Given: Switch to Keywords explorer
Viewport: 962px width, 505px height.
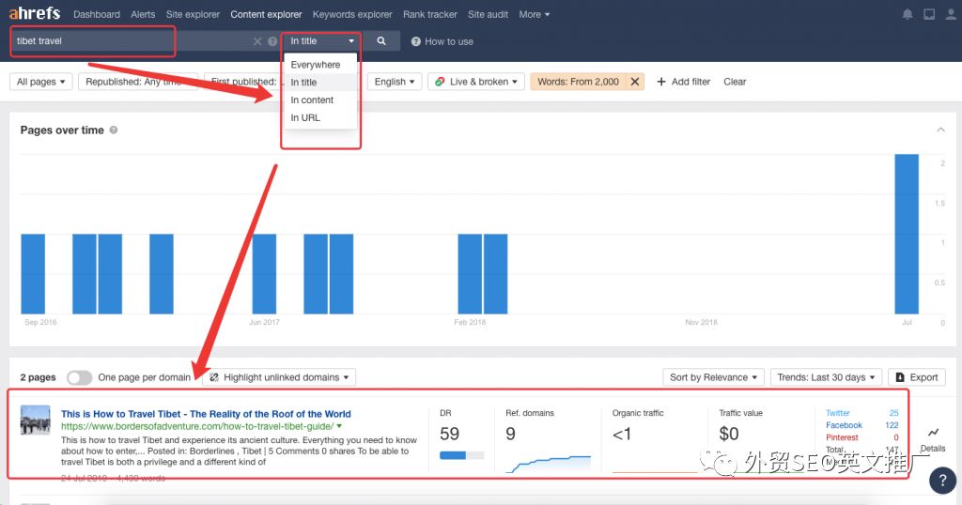Looking at the screenshot, I should pos(352,14).
